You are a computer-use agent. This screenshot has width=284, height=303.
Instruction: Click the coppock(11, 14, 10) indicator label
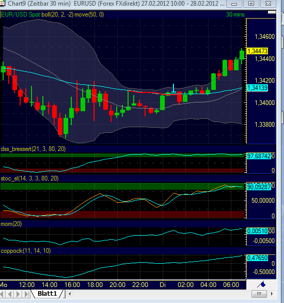point(26,251)
